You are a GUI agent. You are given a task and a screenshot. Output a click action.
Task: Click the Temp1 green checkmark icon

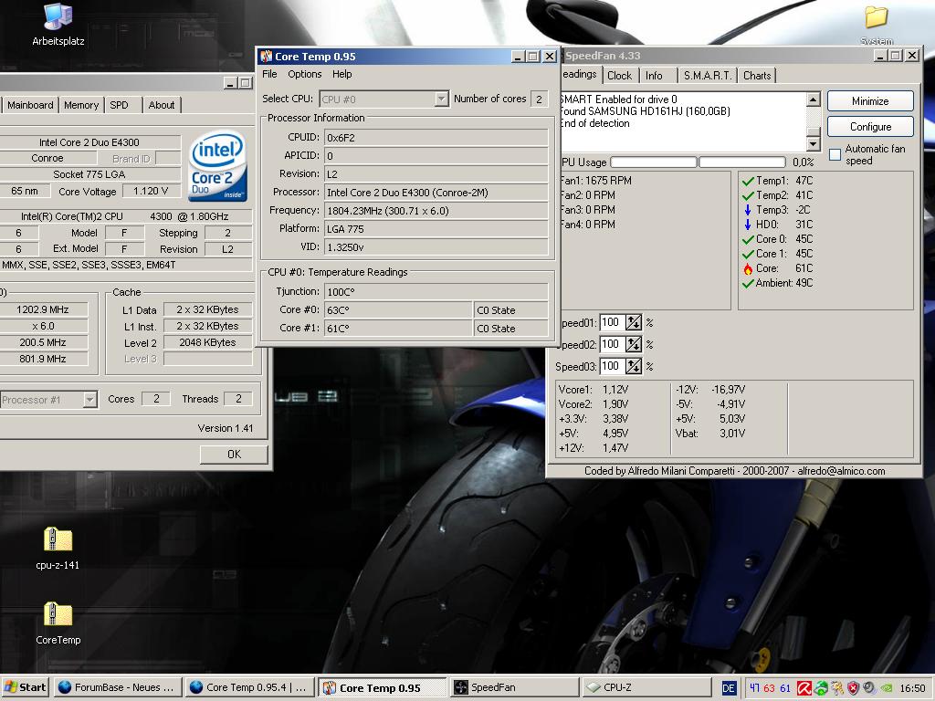tap(748, 181)
